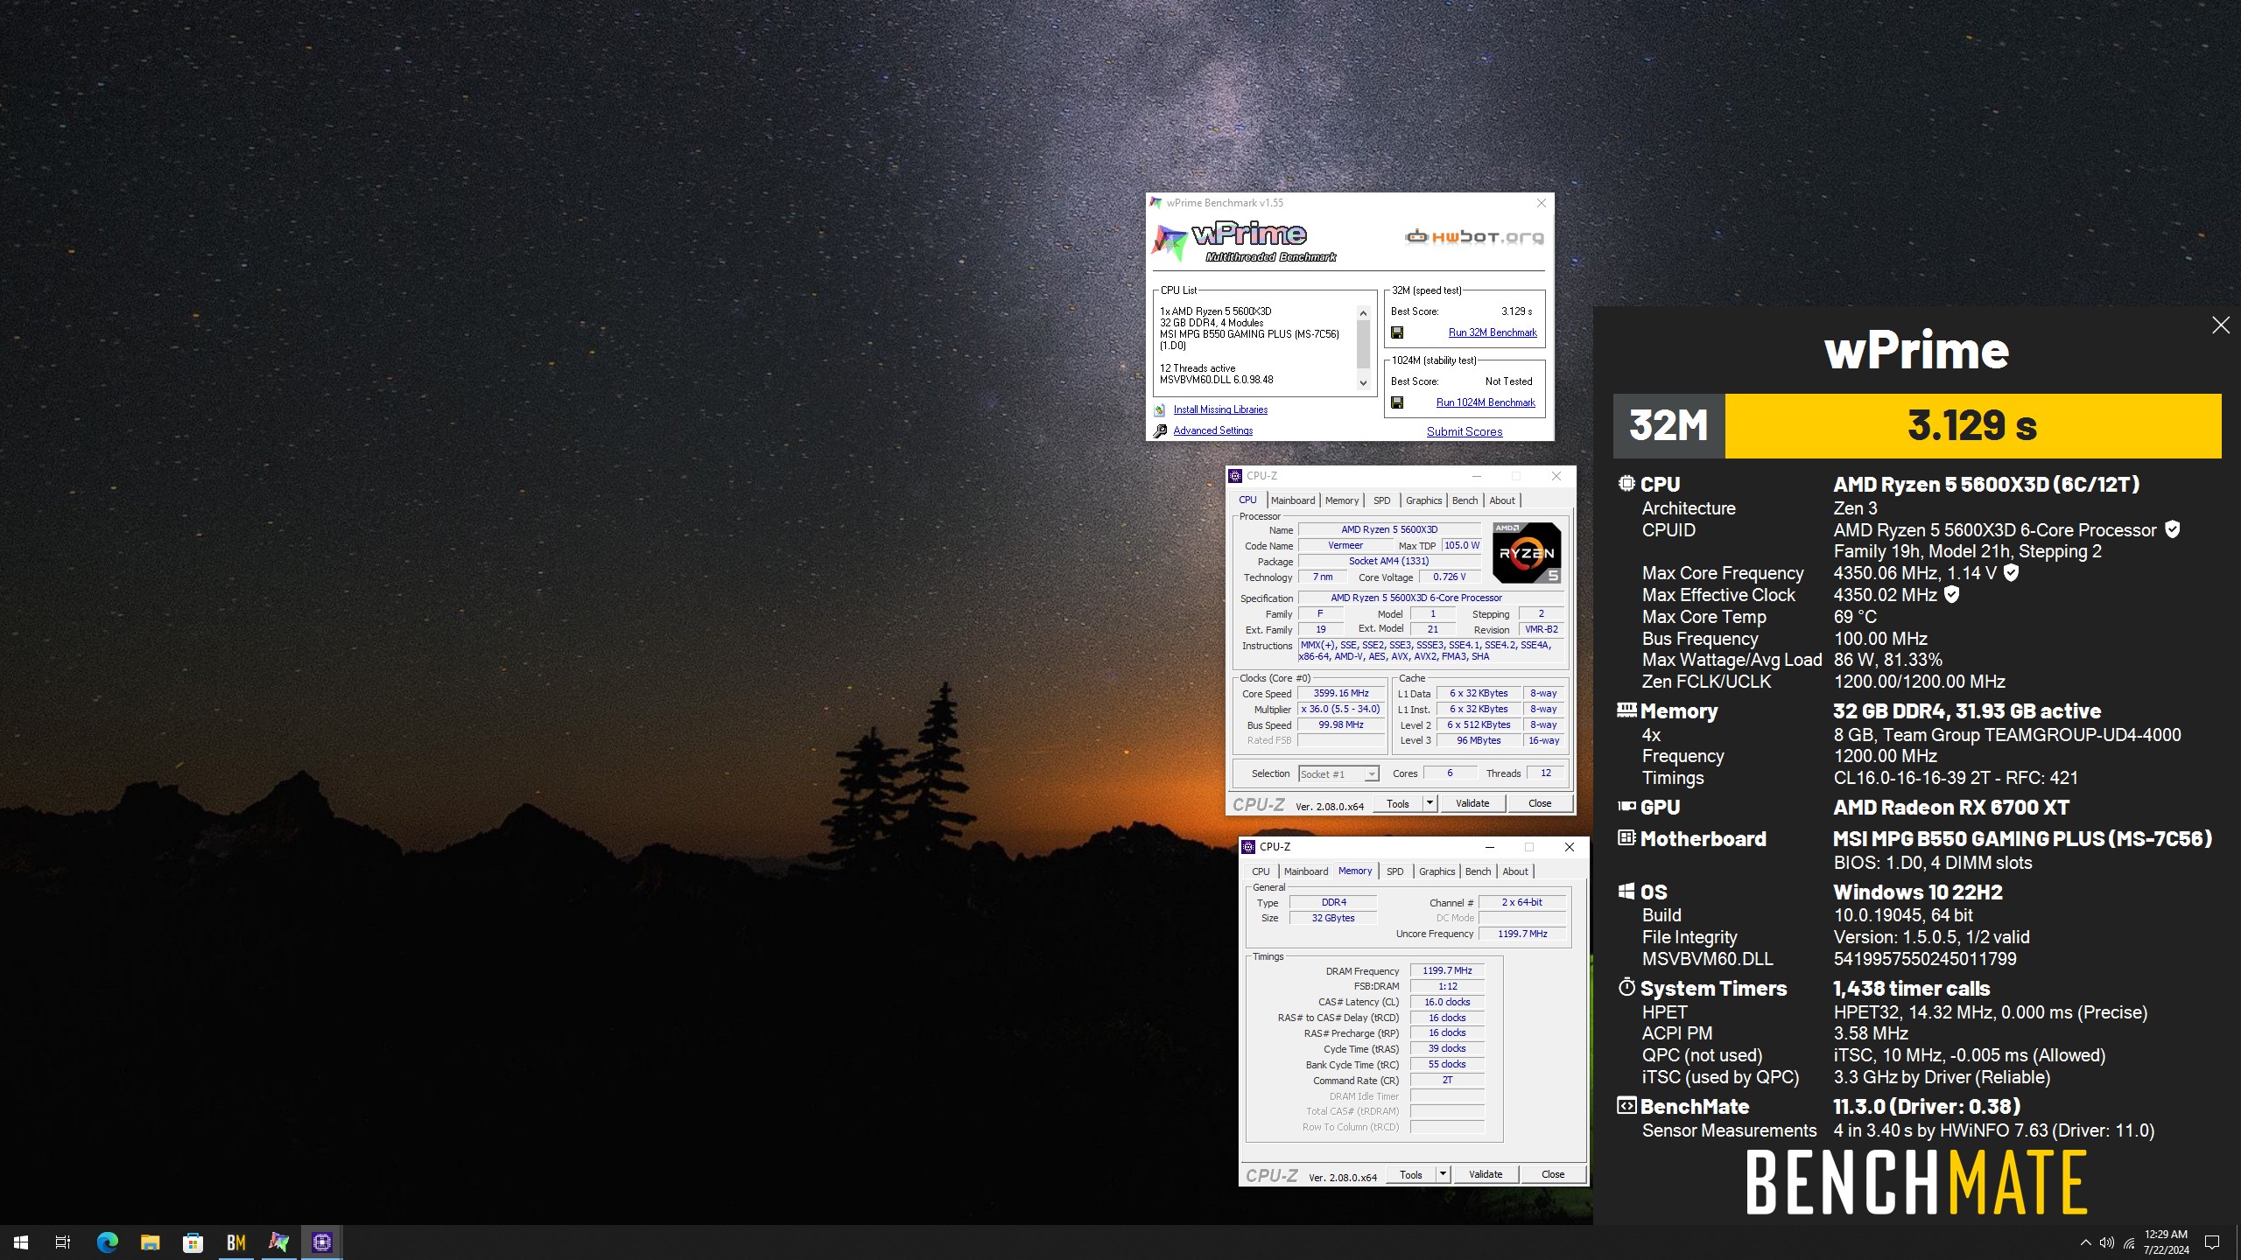The width and height of the screenshot is (2241, 1260).
Task: Show hidden system tray icons
Action: pyautogui.click(x=2085, y=1242)
